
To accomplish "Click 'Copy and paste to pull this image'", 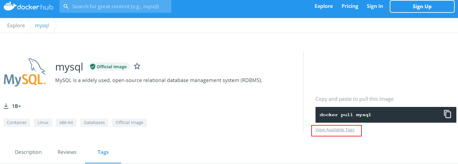I will pos(354,99).
